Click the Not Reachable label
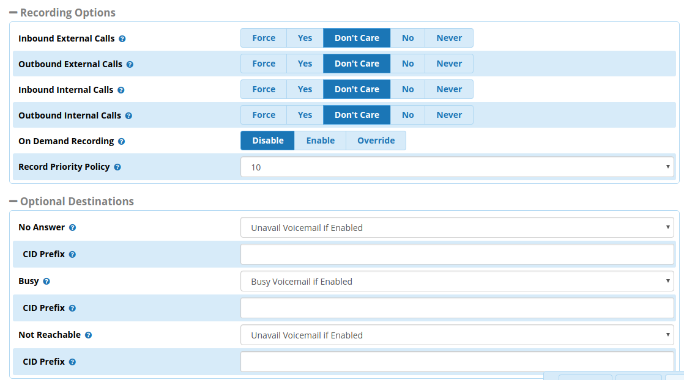Image resolution: width=684 pixels, height=380 pixels. click(x=50, y=335)
